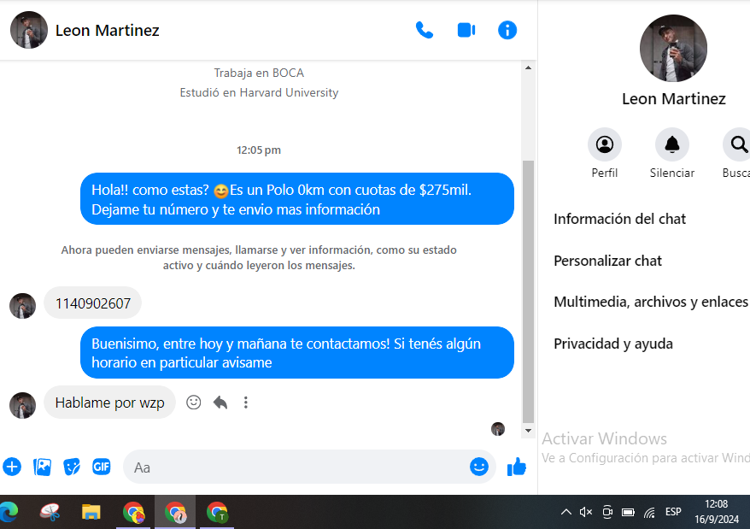The width and height of the screenshot is (750, 529).
Task: Silence notifications with Silenciar bell
Action: click(671, 144)
